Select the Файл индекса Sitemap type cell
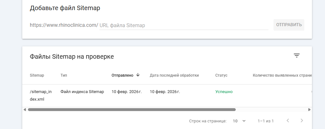Viewport: 325px width, 129px height. tap(82, 92)
